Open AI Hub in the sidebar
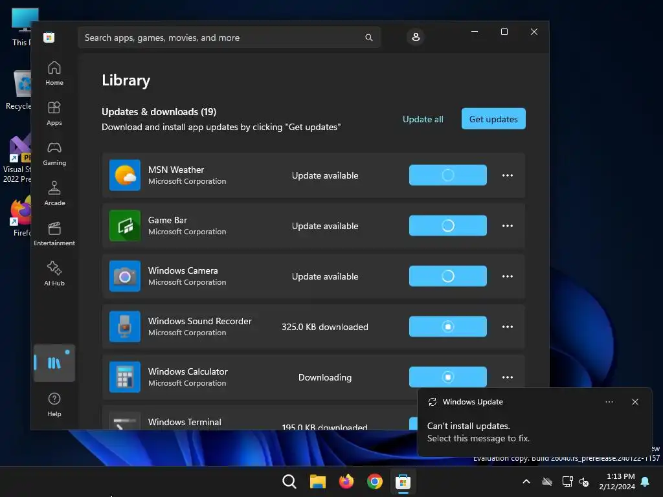 click(54, 274)
